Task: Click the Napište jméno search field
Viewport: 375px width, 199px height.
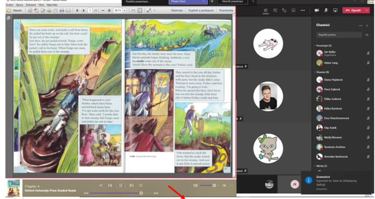Action: tap(339, 35)
